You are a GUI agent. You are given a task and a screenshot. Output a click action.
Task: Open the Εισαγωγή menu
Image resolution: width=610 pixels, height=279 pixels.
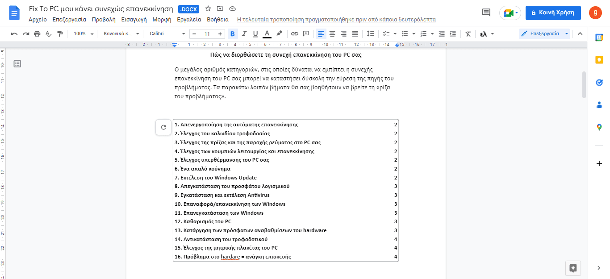point(134,20)
